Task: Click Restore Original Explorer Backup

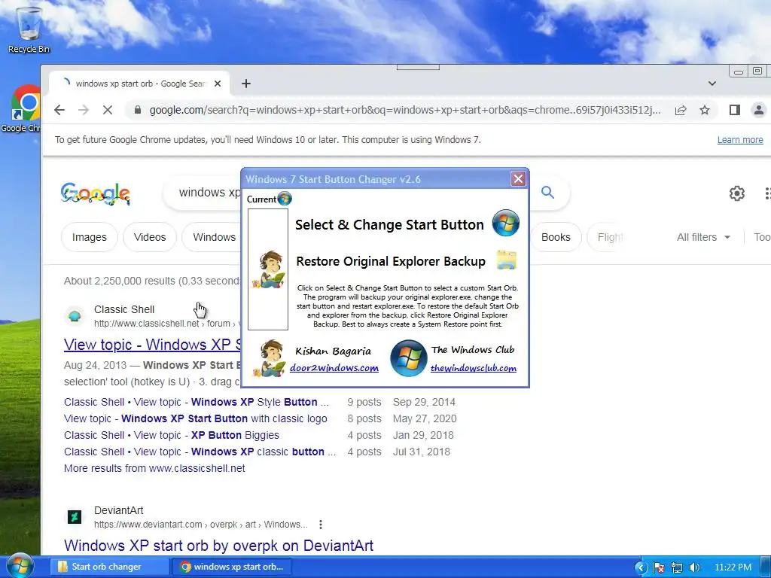Action: tap(391, 261)
